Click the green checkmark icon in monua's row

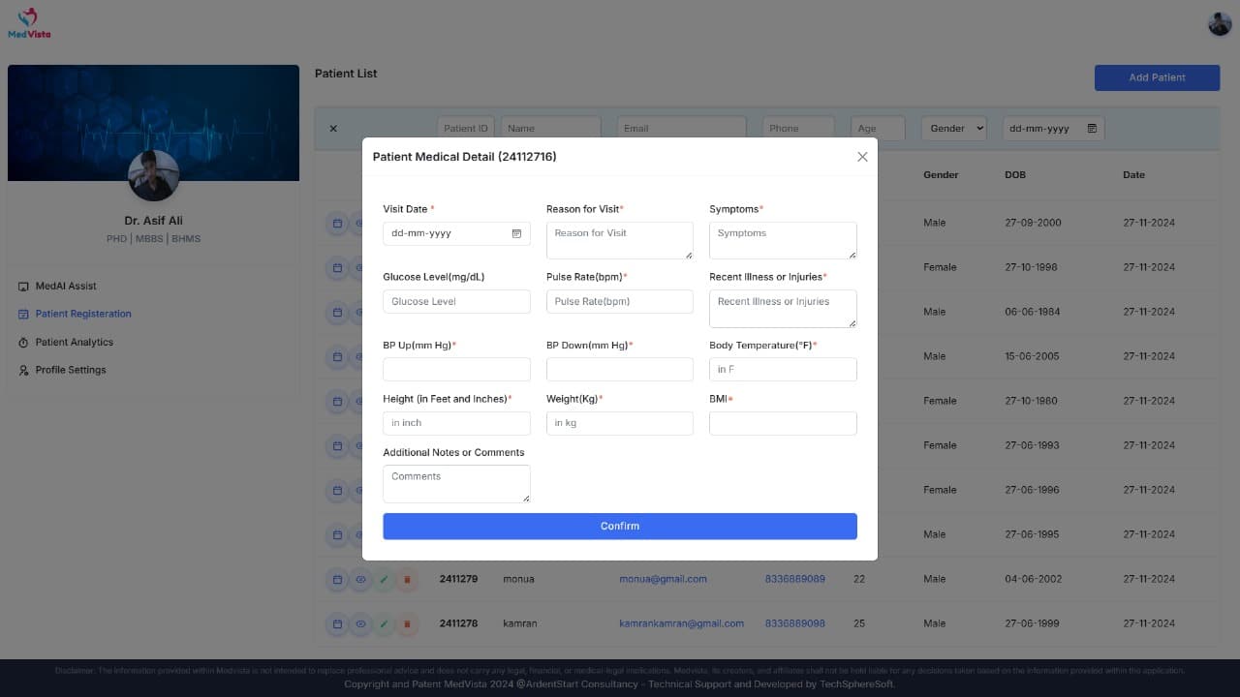[384, 579]
